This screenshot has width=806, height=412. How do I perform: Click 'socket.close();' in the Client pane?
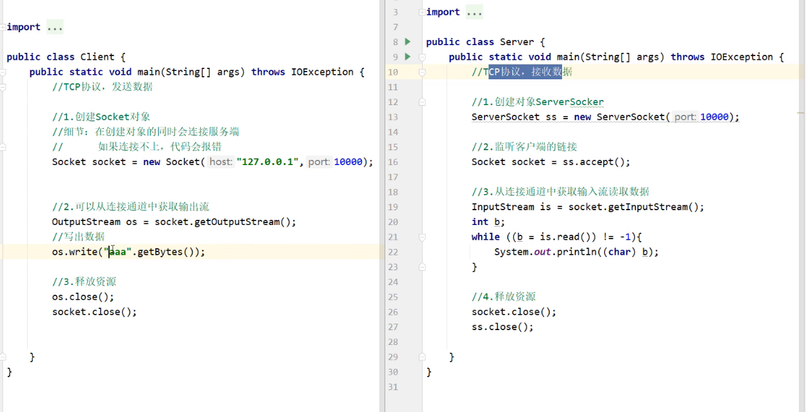coord(95,311)
